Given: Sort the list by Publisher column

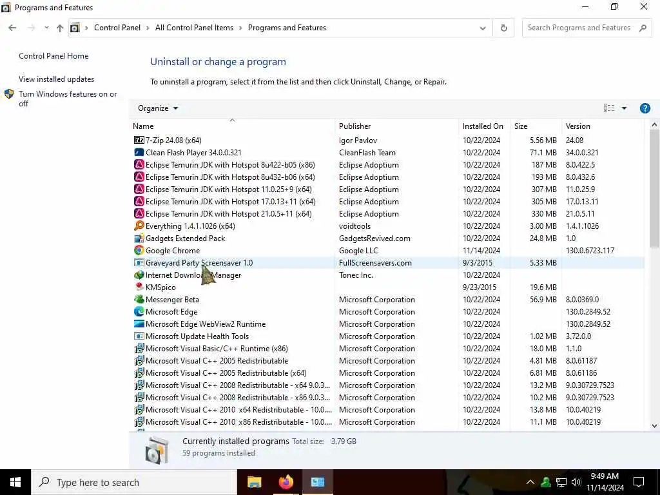Looking at the screenshot, I should tap(397, 126).
